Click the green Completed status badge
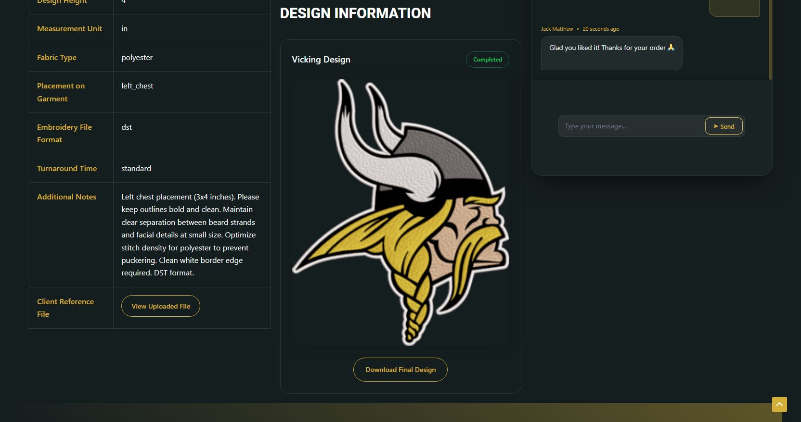 (x=487, y=60)
